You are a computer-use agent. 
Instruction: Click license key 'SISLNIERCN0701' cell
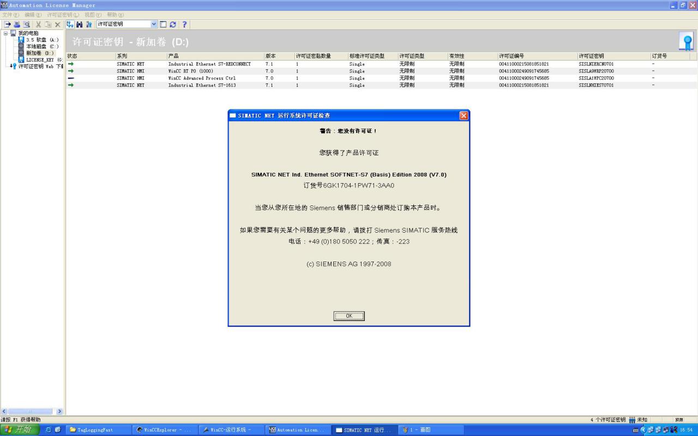pos(596,64)
